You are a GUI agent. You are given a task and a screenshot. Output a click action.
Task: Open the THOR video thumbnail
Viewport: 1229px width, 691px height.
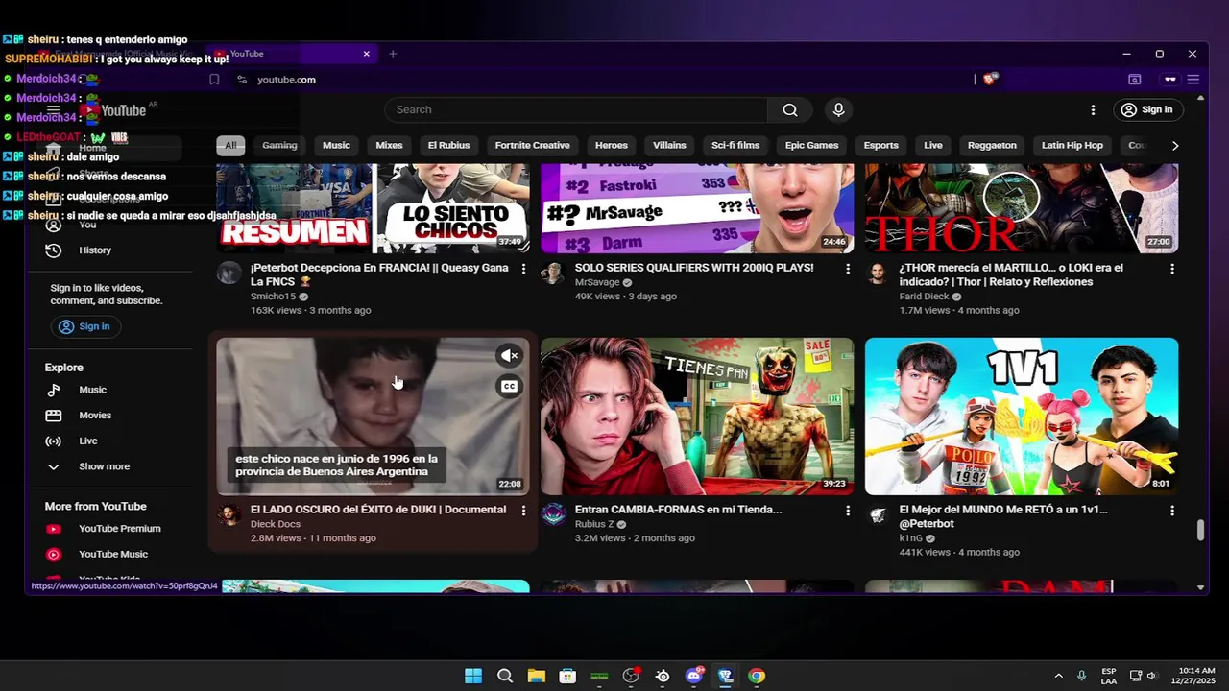[1022, 207]
